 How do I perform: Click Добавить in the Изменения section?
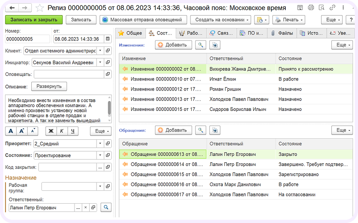point(173,45)
